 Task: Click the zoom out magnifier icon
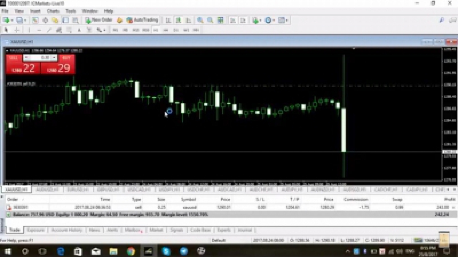210,20
